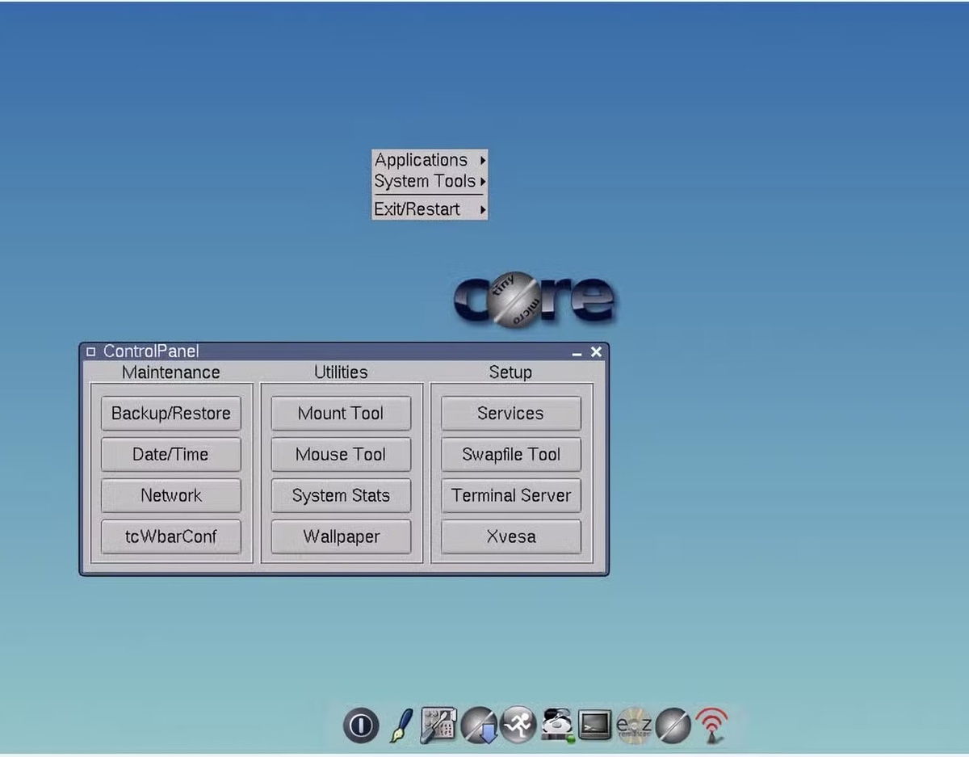Open Apps browser icon with blue arrow

tap(480, 725)
